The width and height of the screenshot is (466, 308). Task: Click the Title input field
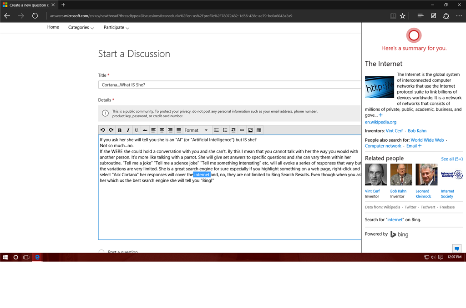(x=230, y=84)
